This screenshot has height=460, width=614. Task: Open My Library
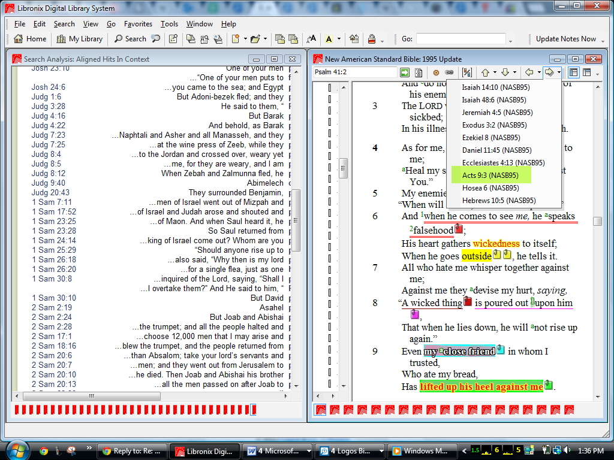point(80,39)
